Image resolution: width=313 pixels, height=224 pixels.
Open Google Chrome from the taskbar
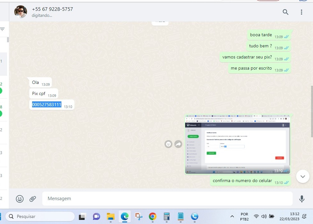coord(153,216)
